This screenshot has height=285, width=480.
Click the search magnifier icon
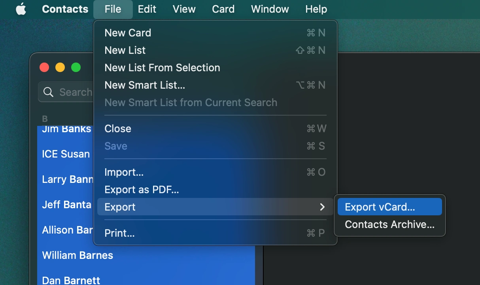point(48,92)
